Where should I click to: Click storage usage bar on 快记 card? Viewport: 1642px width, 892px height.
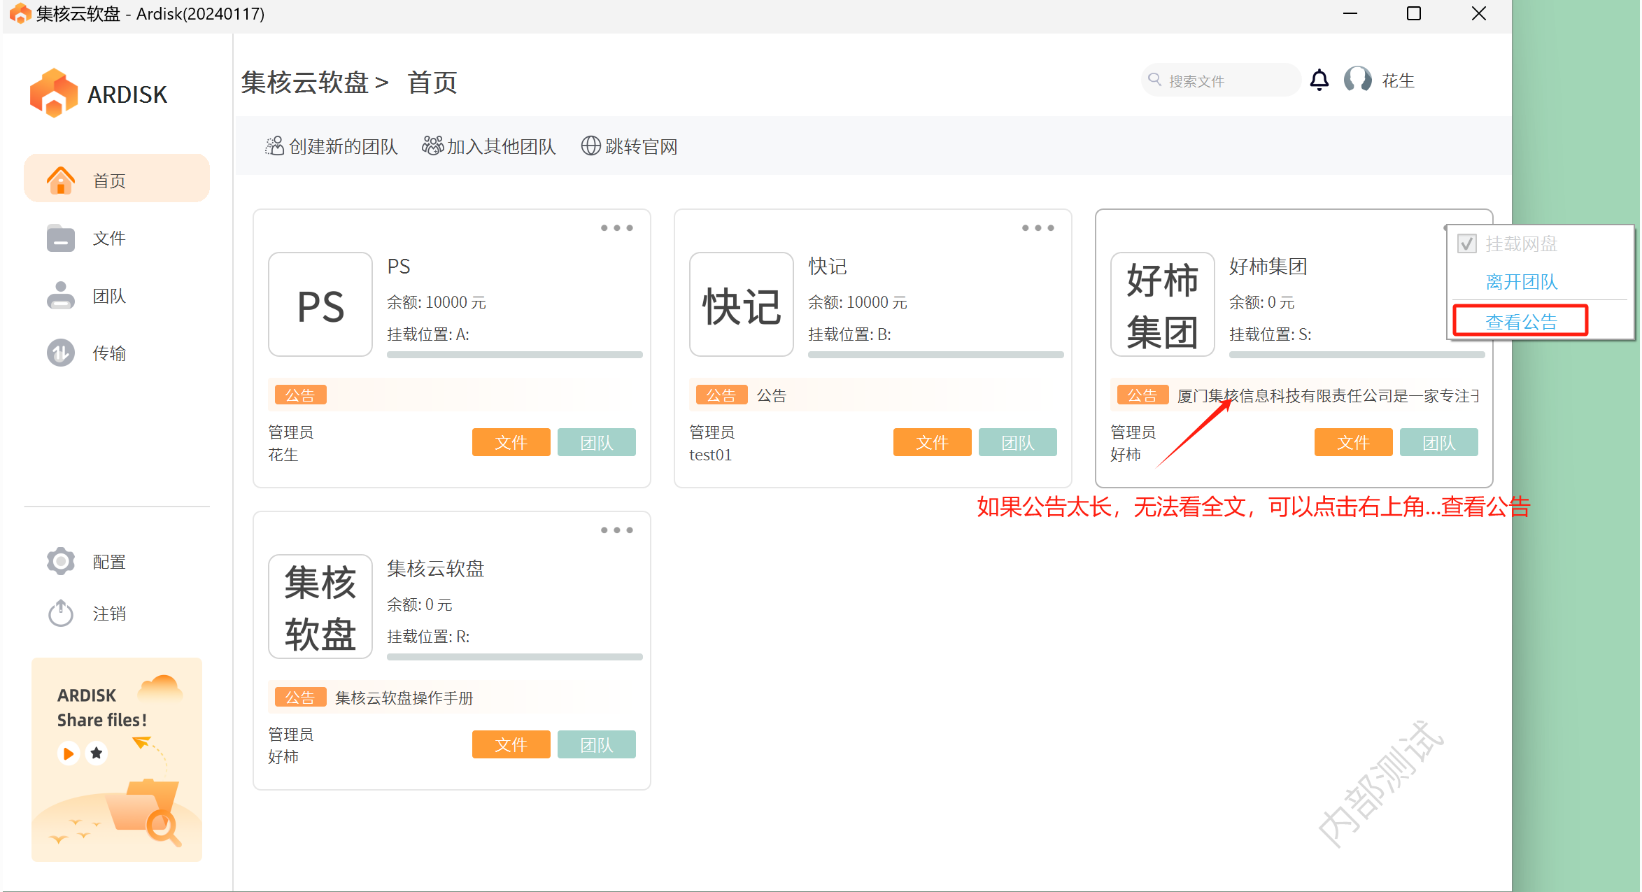click(x=935, y=355)
